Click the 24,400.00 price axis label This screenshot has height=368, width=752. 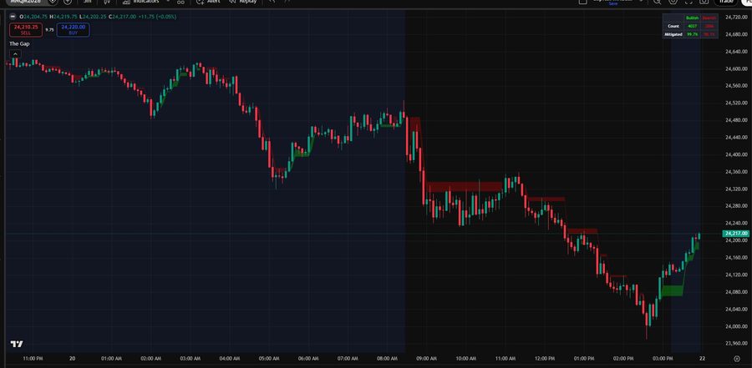pos(735,154)
